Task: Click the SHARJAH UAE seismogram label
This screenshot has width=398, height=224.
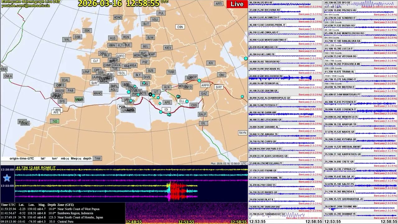Action: click(x=265, y=207)
